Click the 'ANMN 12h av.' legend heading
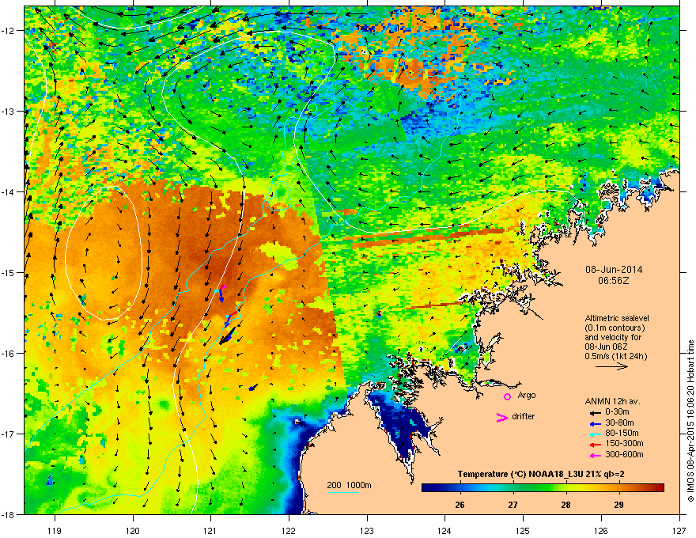The width and height of the screenshot is (696, 538). [612, 401]
